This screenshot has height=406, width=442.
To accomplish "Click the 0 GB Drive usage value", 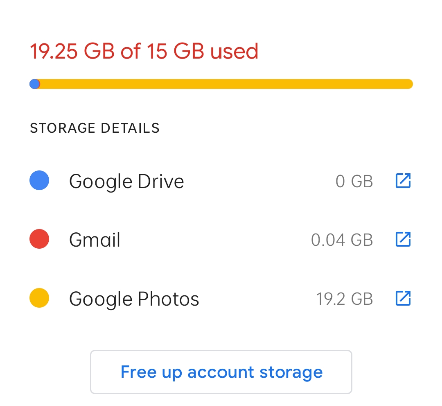I will (354, 181).
